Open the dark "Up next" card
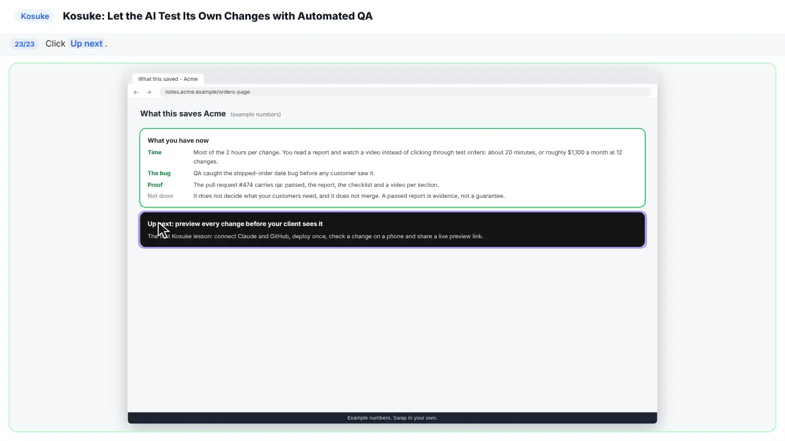This screenshot has height=441, width=785. click(x=392, y=230)
